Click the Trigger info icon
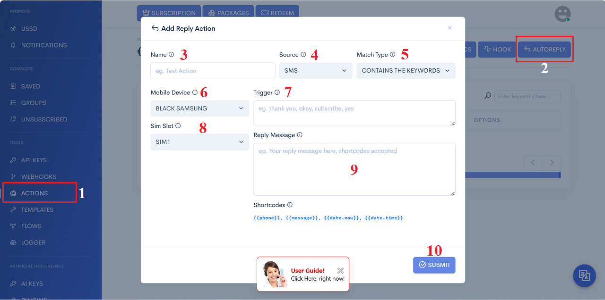This screenshot has width=605, height=300. pyautogui.click(x=277, y=92)
